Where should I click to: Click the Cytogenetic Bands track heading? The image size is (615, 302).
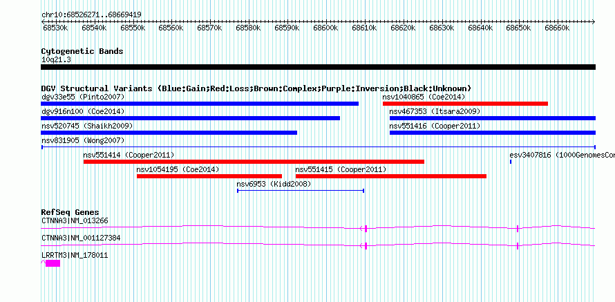coord(82,51)
